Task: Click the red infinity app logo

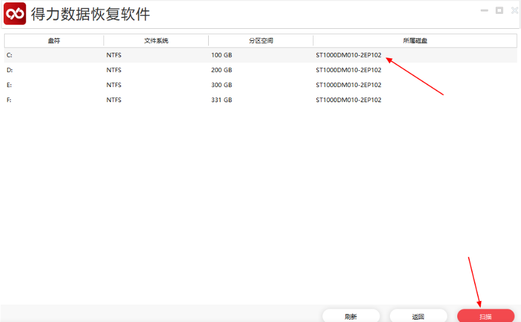Action: click(x=15, y=13)
